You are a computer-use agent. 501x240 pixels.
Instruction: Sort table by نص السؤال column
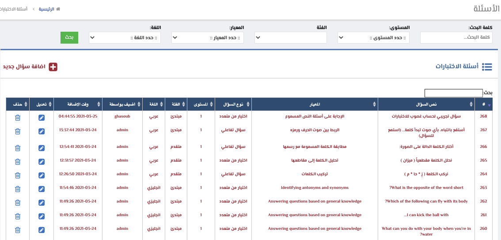tap(426, 104)
